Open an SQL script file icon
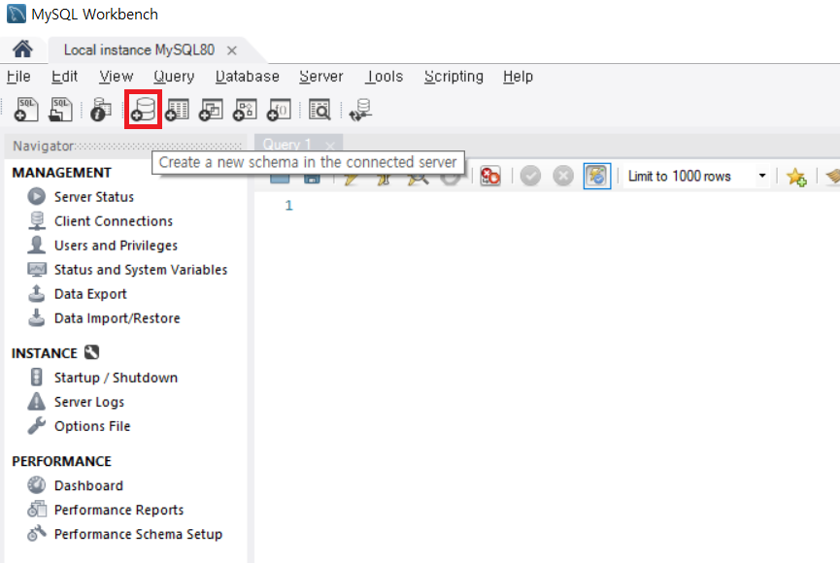This screenshot has height=563, width=840. pos(60,110)
